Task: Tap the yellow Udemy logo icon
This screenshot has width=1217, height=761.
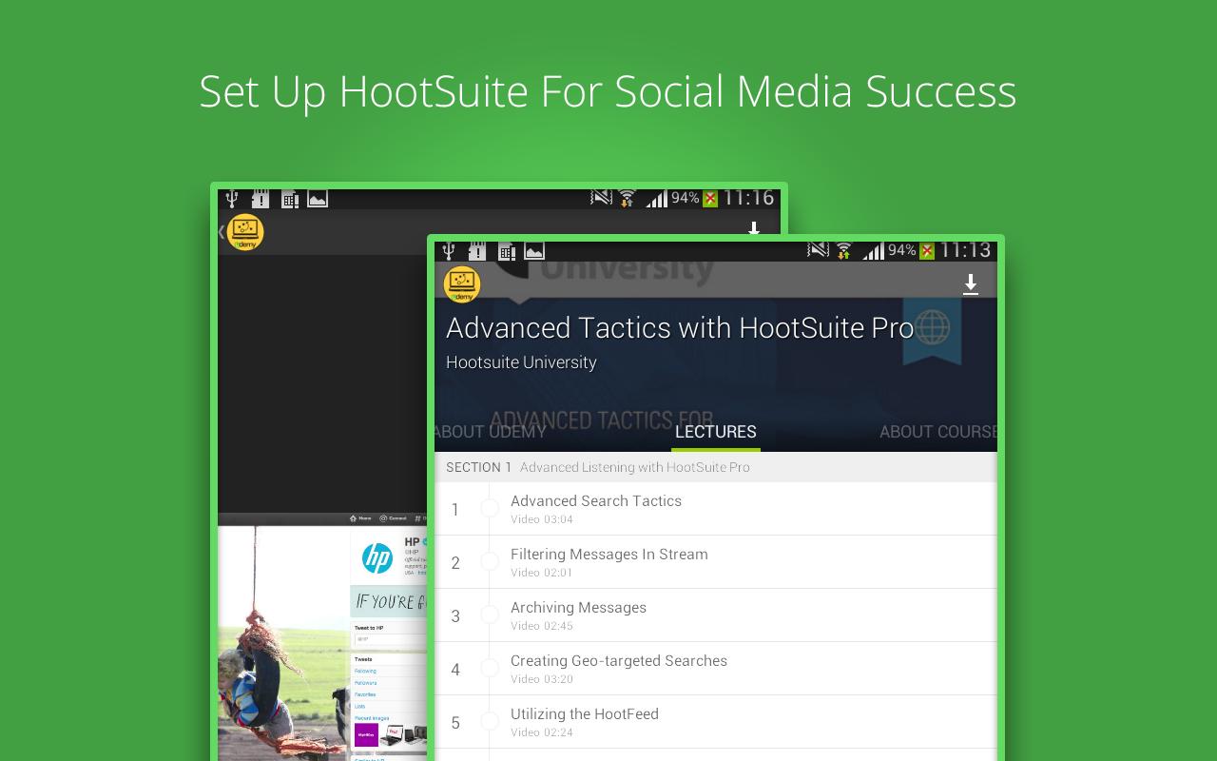Action: [460, 283]
